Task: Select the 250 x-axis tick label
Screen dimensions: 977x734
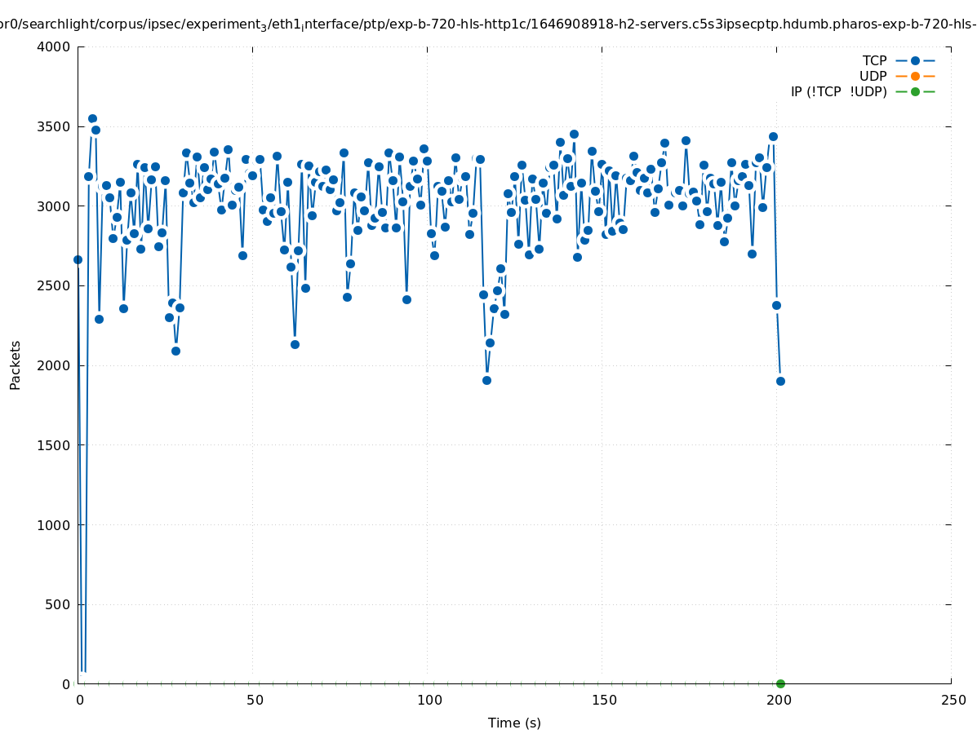Action: pos(953,700)
